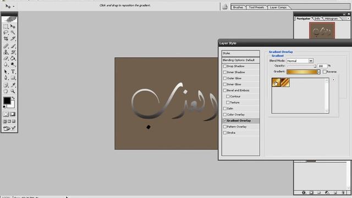Select the Path Selection tool
The height and width of the screenshot is (198, 352).
click(6, 72)
